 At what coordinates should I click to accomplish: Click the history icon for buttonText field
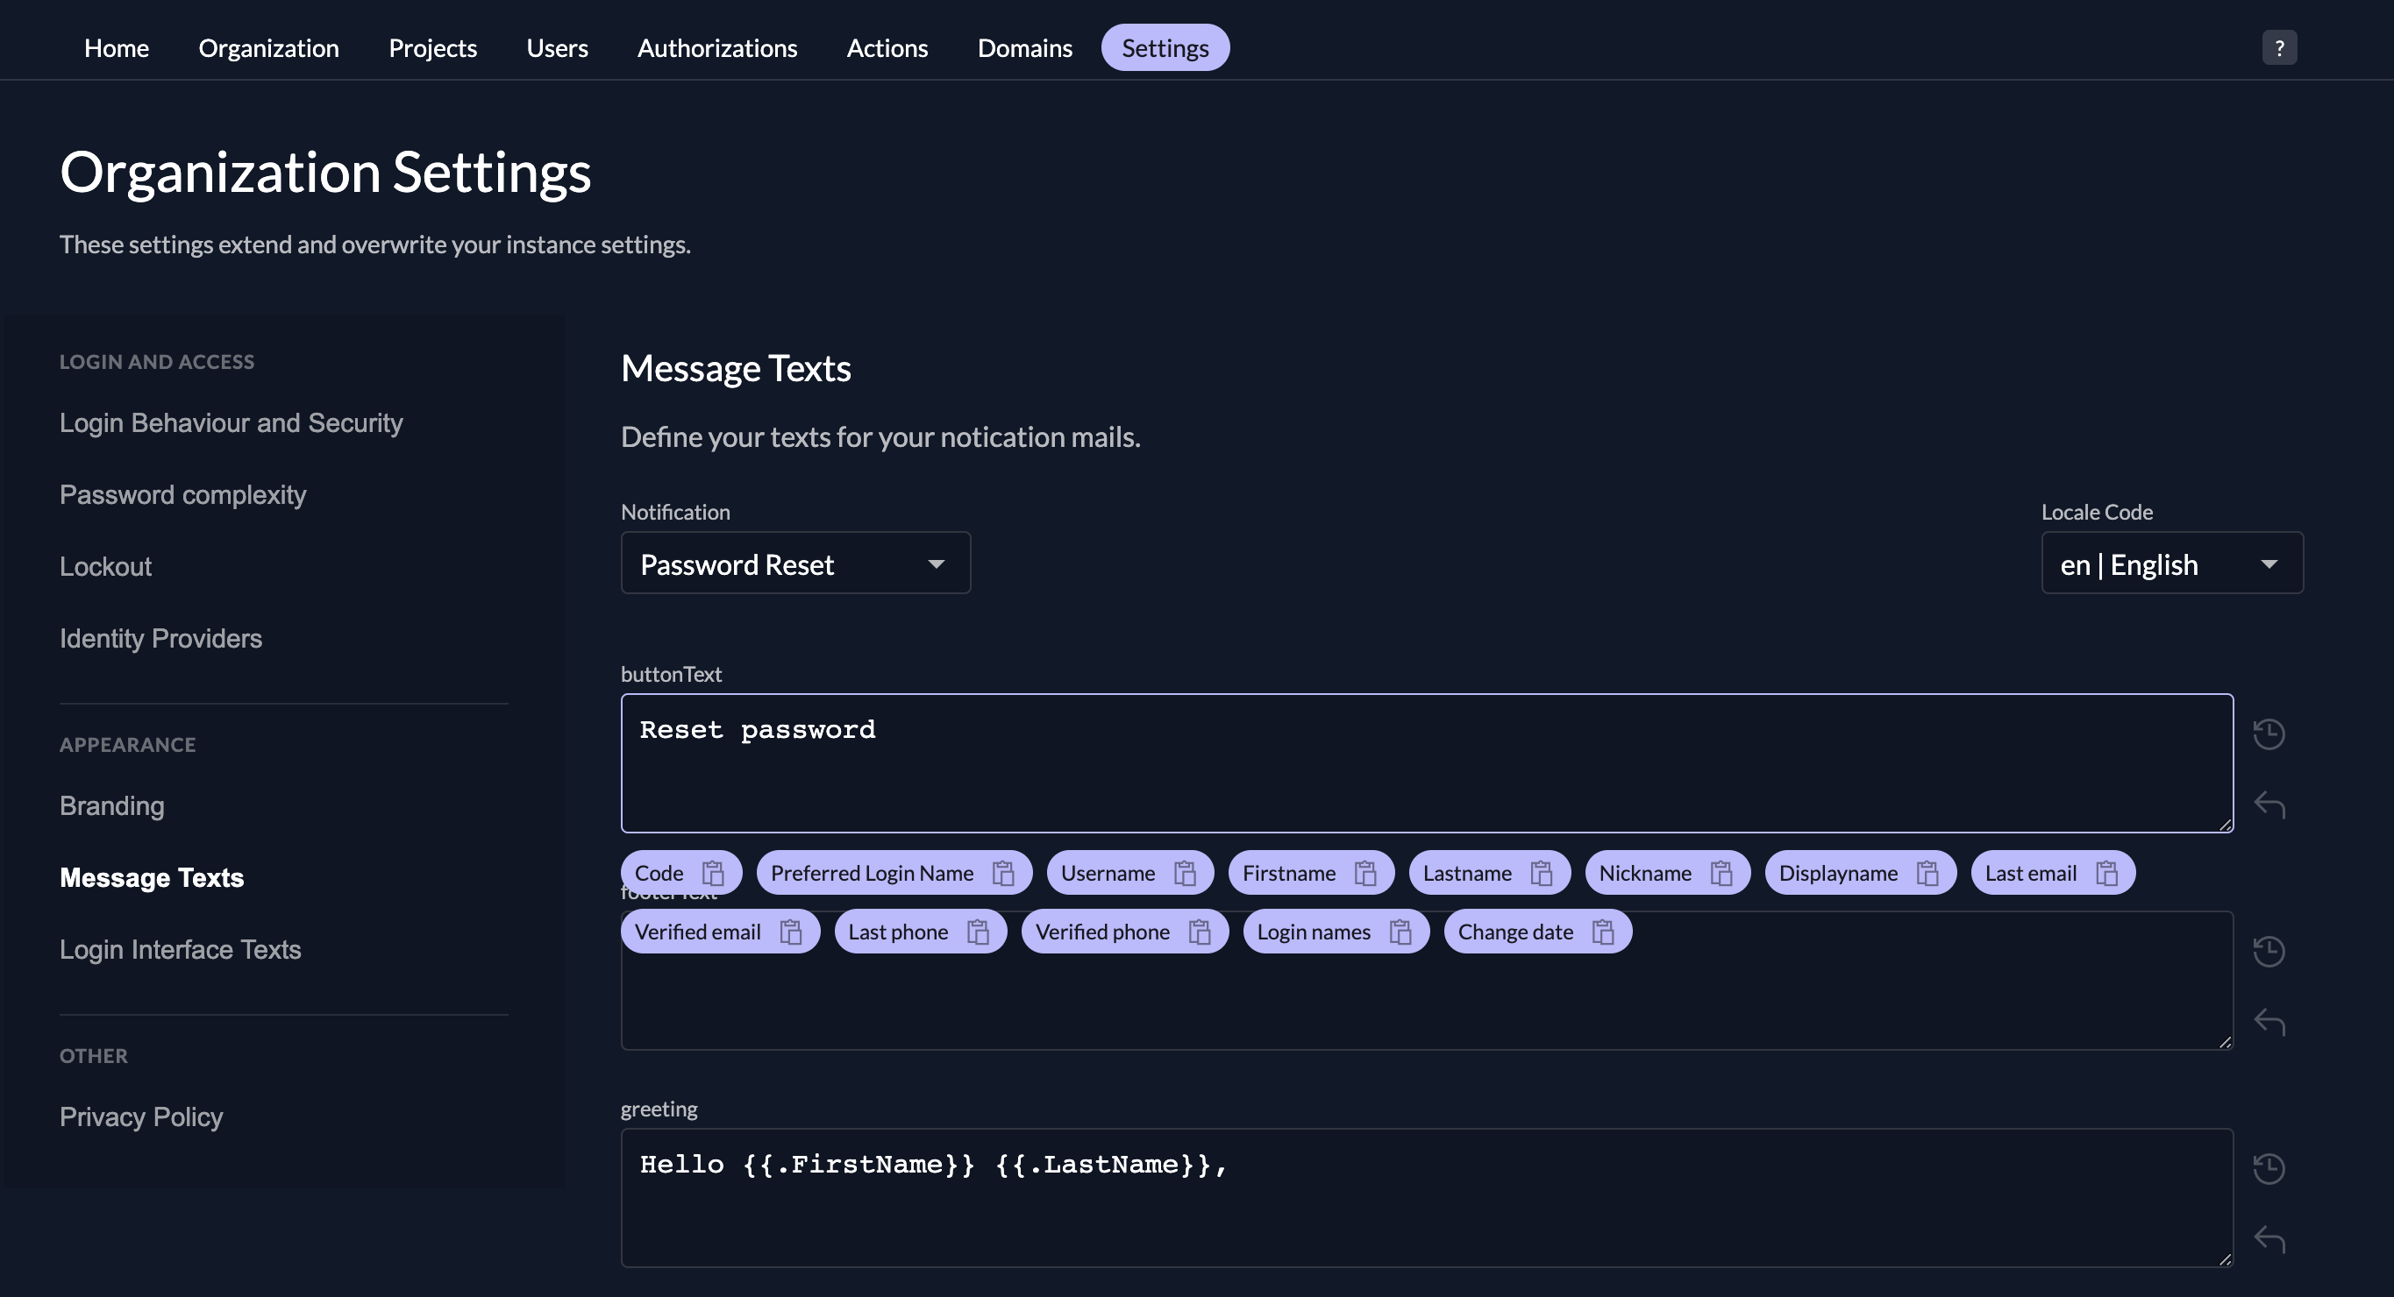point(2269,734)
